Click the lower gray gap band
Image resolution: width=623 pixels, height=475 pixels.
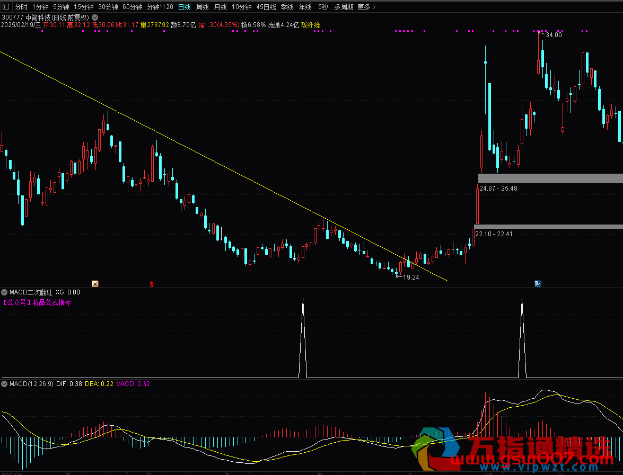[x=548, y=227]
